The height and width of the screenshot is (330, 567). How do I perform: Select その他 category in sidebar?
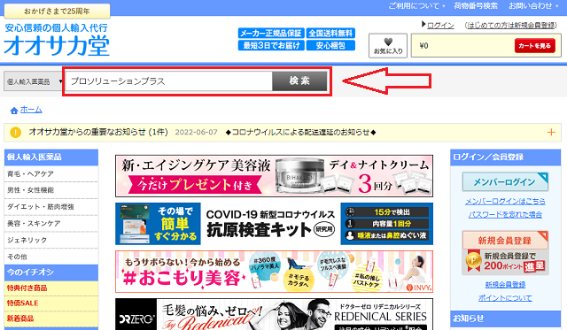tap(51, 257)
